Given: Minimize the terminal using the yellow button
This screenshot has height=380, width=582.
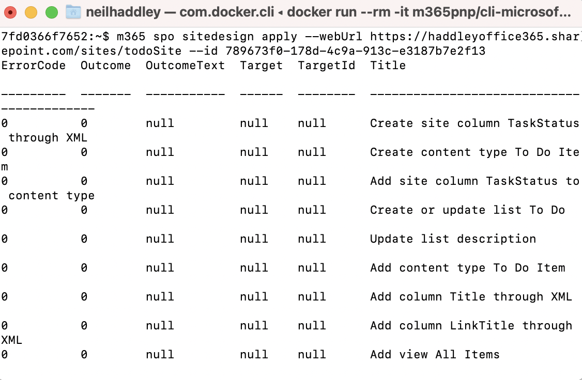Looking at the screenshot, I should pos(31,11).
